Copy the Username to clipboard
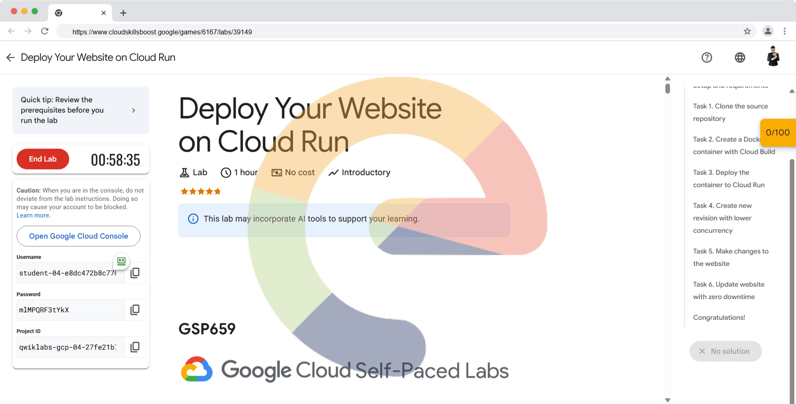The height and width of the screenshot is (404, 796). tap(135, 273)
